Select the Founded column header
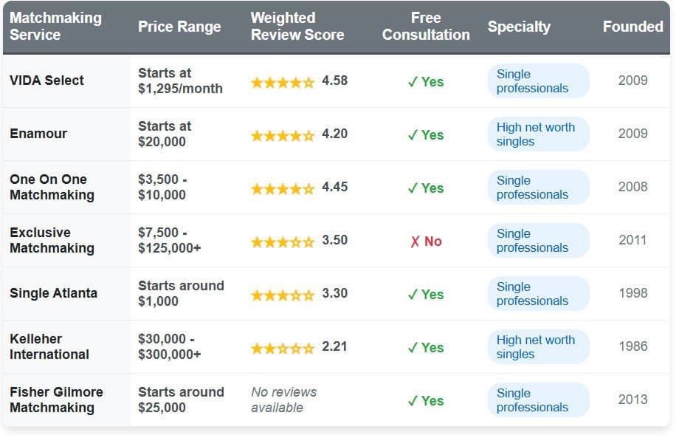Image resolution: width=676 pixels, height=435 pixels. pyautogui.click(x=632, y=27)
